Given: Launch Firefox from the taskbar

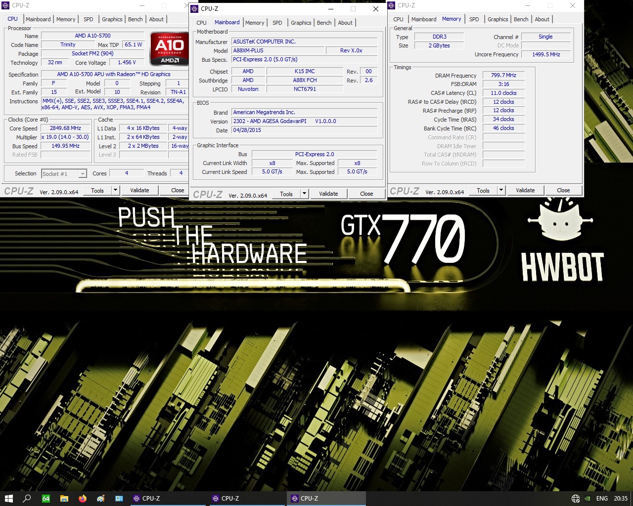Looking at the screenshot, I should click(x=83, y=499).
